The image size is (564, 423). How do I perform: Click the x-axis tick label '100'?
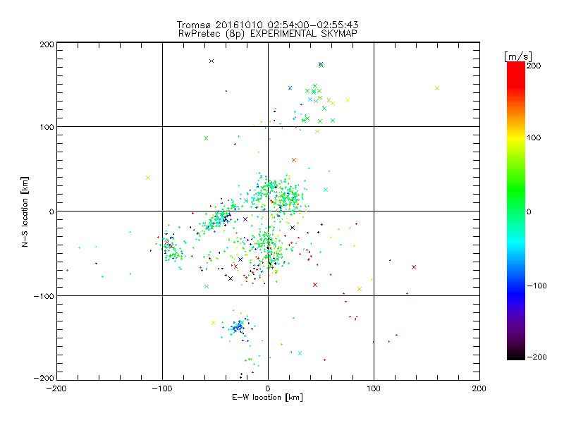[374, 388]
